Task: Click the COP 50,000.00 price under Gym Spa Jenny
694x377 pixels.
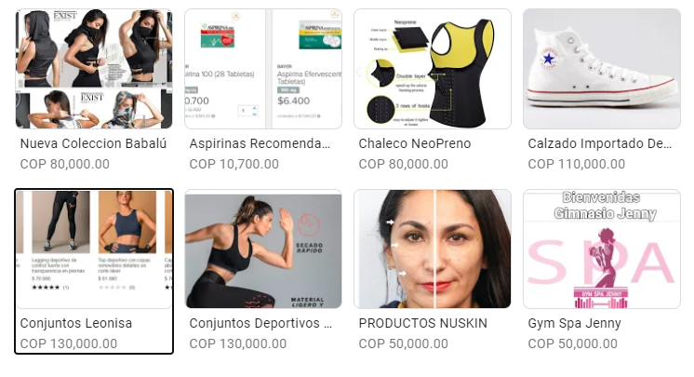Action: tap(572, 343)
